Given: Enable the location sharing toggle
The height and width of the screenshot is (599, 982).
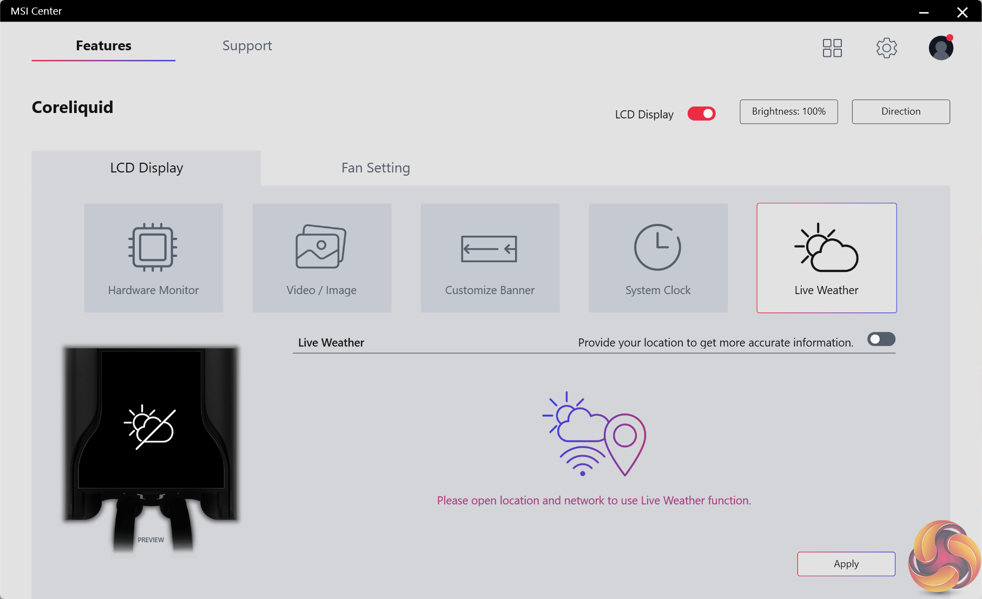Looking at the screenshot, I should click(x=881, y=339).
